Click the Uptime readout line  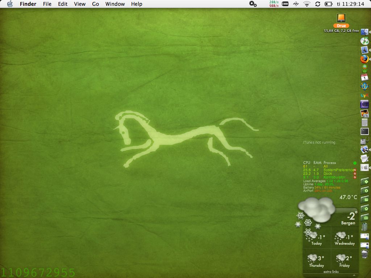(318, 184)
